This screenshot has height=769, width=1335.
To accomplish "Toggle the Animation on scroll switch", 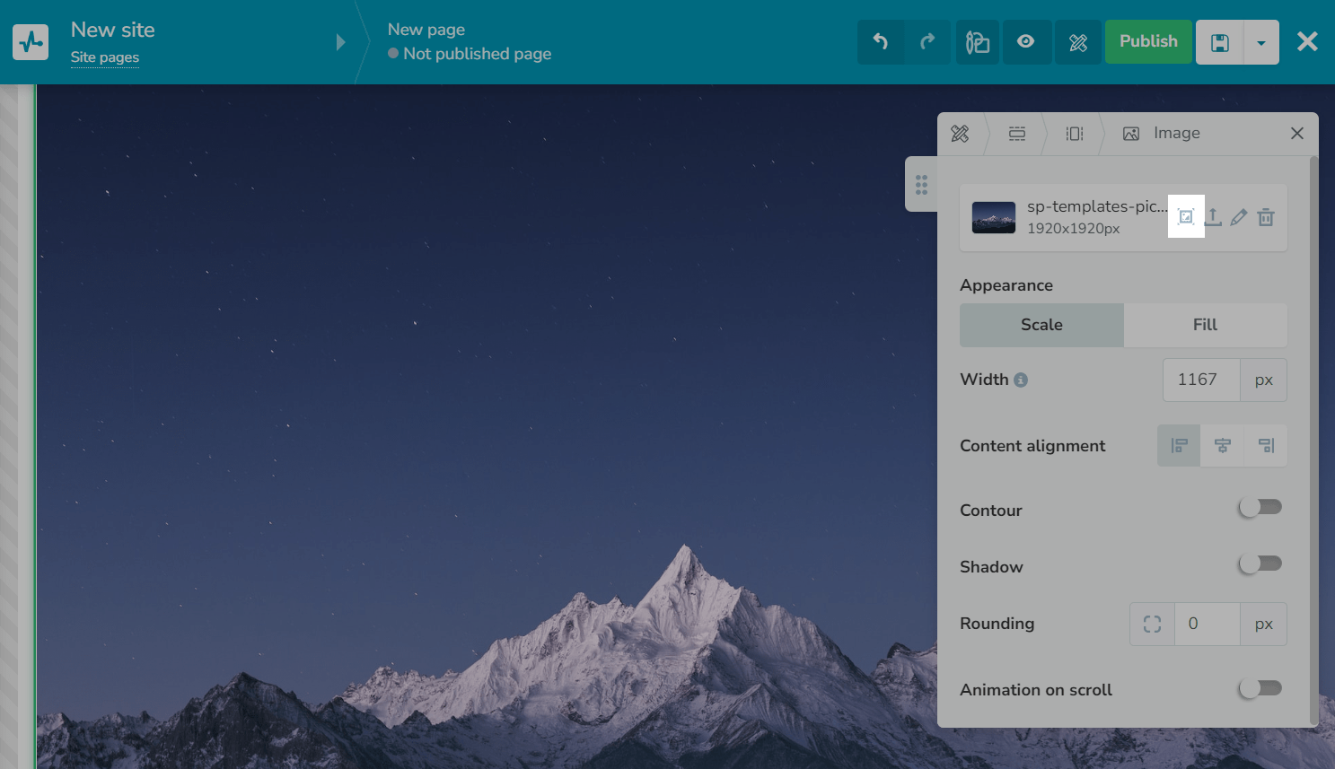I will (x=1260, y=689).
